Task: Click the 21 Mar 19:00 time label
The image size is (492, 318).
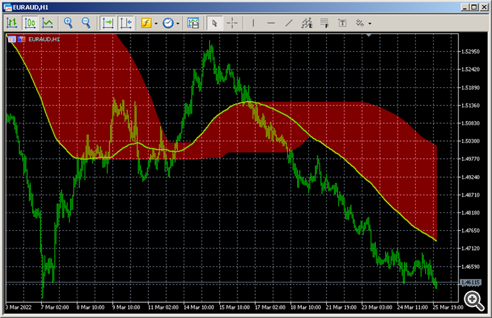Action: click(341, 308)
